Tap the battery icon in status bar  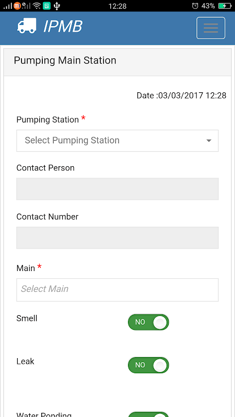point(225,6)
